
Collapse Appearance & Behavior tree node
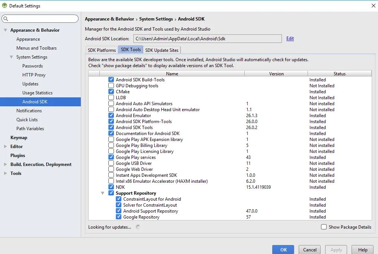pyautogui.click(x=5, y=30)
